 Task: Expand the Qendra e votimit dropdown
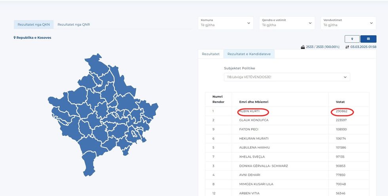pyautogui.click(x=287, y=23)
